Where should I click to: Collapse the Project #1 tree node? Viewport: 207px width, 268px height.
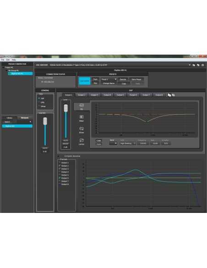click(3, 67)
